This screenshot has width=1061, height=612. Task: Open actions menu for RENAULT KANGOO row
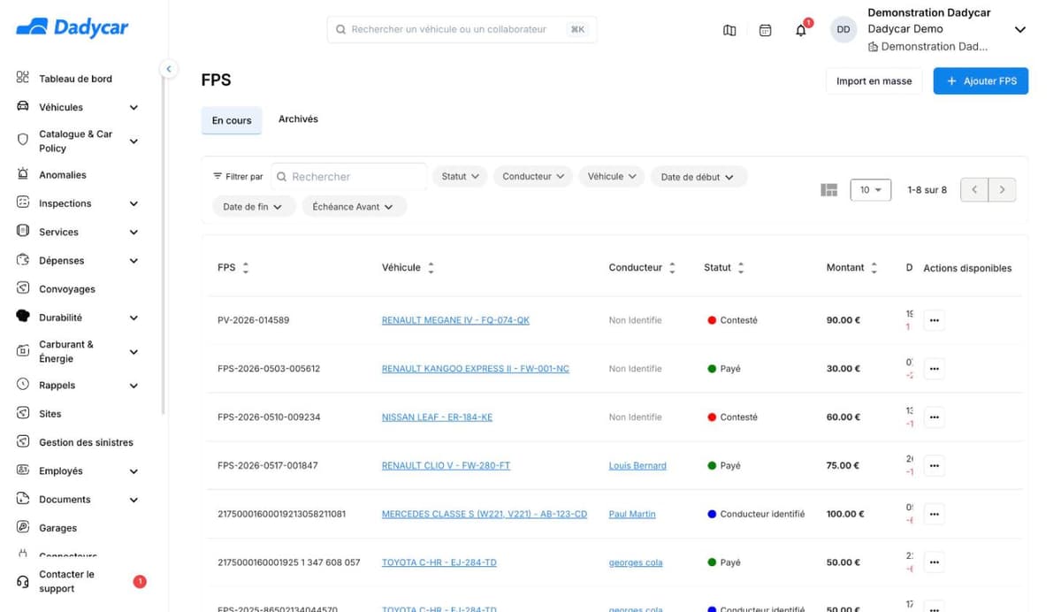click(x=934, y=369)
